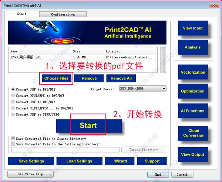Select file DP660用户手册.pdf in list
The width and height of the screenshot is (222, 182).
[x=26, y=57]
